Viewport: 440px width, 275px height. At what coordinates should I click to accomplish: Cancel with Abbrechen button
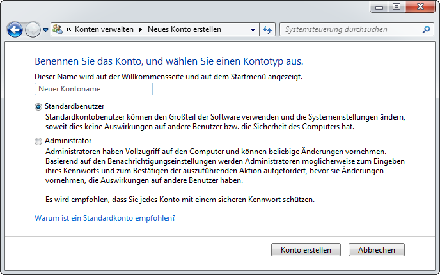[x=377, y=250]
